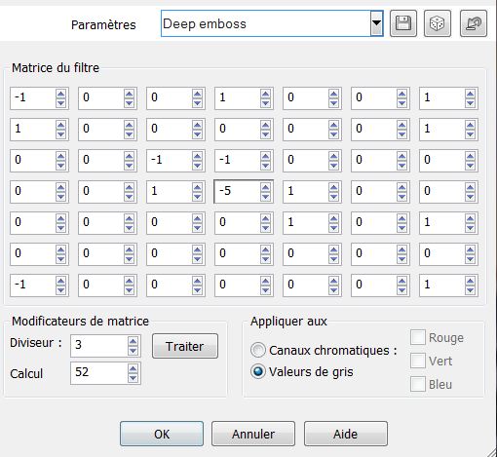Click the Diviseur input field

(x=98, y=346)
